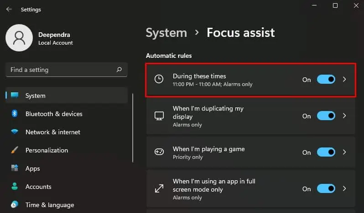Disable the duplicating my display toggle
Viewport: 364px width, 213px height.
[326, 116]
